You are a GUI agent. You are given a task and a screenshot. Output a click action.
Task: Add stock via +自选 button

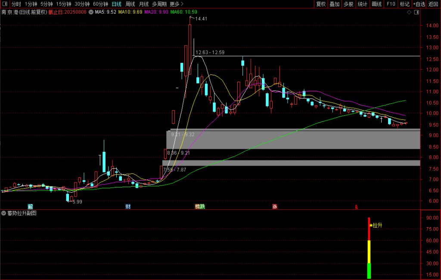419,4
